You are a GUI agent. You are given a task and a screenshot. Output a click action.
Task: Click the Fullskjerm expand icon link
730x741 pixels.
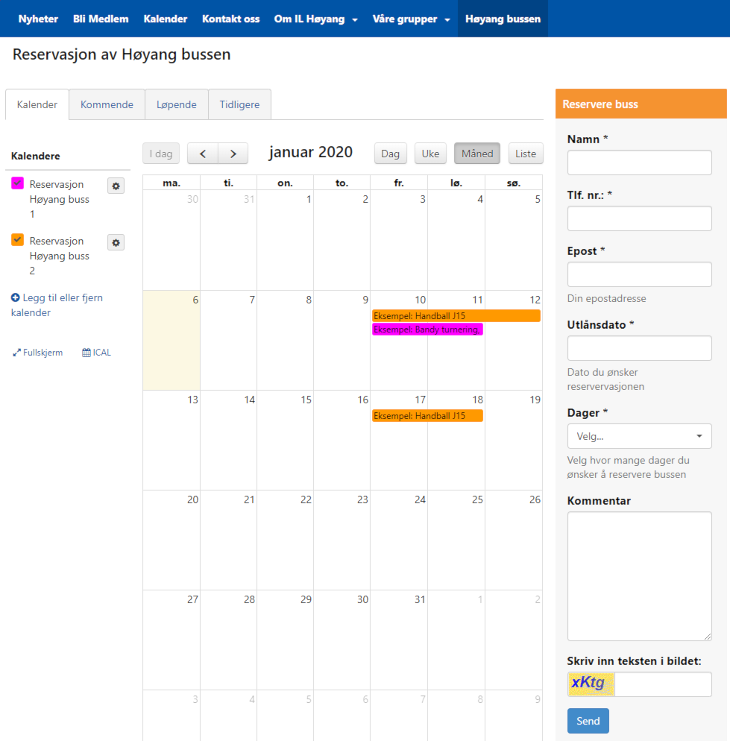pos(38,353)
